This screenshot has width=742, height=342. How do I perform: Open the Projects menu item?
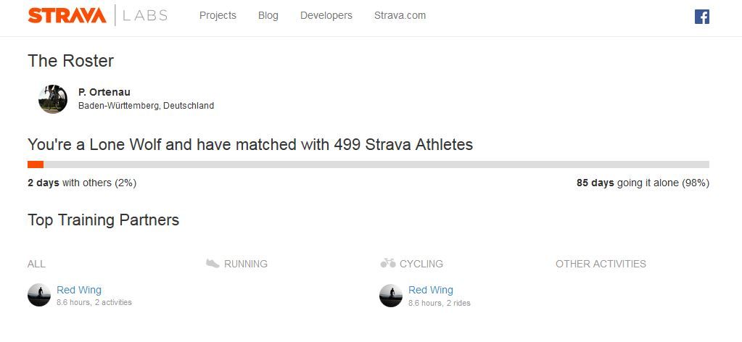click(218, 15)
